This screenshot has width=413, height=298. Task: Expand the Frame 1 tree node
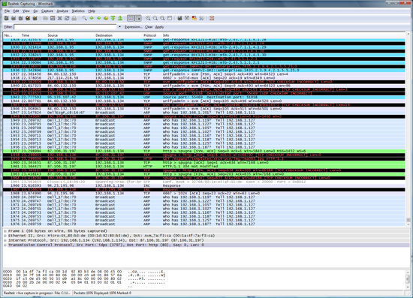click(5, 231)
